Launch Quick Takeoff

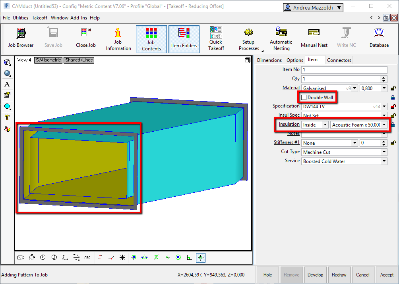coord(216,38)
